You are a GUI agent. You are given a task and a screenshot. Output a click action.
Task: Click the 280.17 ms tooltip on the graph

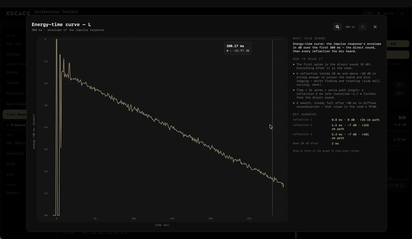[x=238, y=48]
